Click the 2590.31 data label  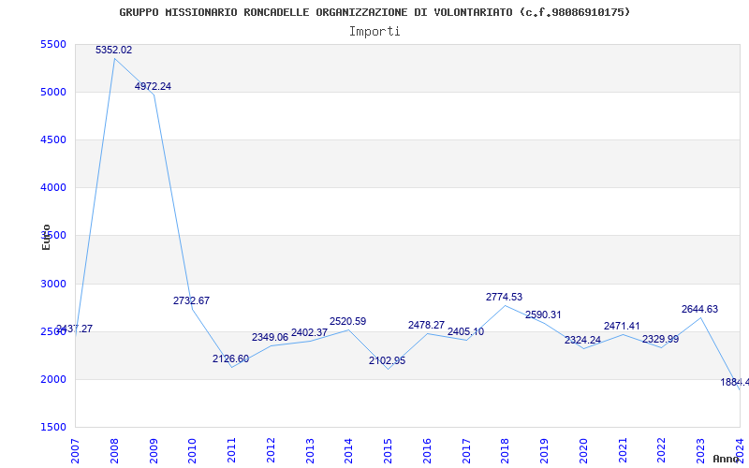click(x=543, y=314)
